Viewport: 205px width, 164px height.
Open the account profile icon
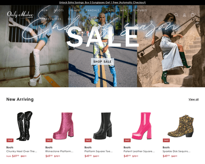pos(184,15)
